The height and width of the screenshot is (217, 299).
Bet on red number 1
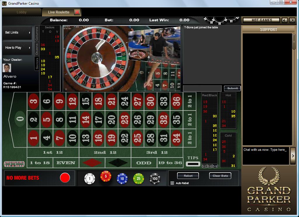(34, 138)
